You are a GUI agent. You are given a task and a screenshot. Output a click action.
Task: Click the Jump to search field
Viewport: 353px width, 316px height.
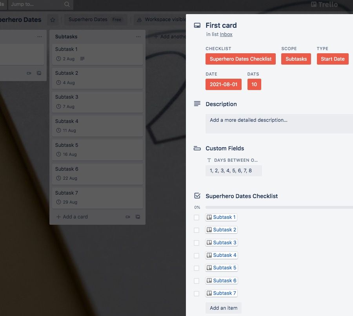pyautogui.click(x=41, y=4)
